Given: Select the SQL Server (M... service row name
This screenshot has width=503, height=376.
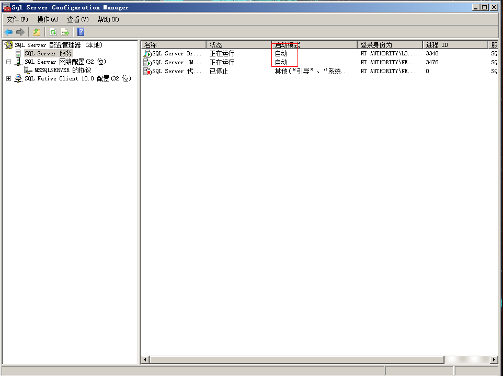Looking at the screenshot, I should pos(177,63).
